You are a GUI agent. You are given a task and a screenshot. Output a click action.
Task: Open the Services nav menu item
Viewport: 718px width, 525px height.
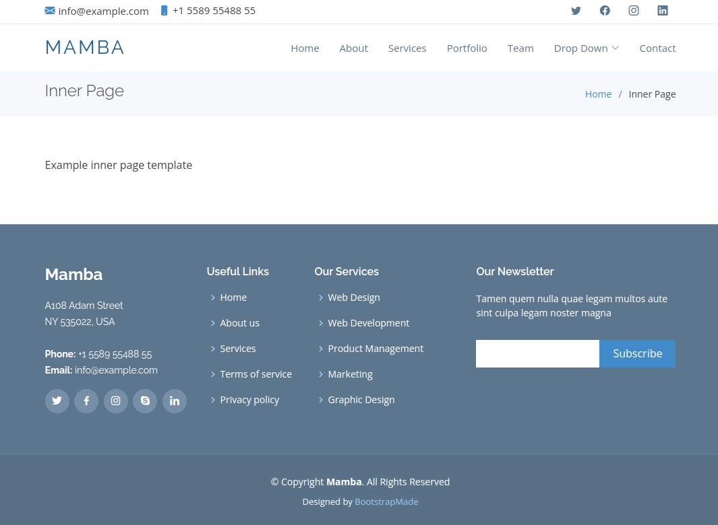[x=407, y=48]
